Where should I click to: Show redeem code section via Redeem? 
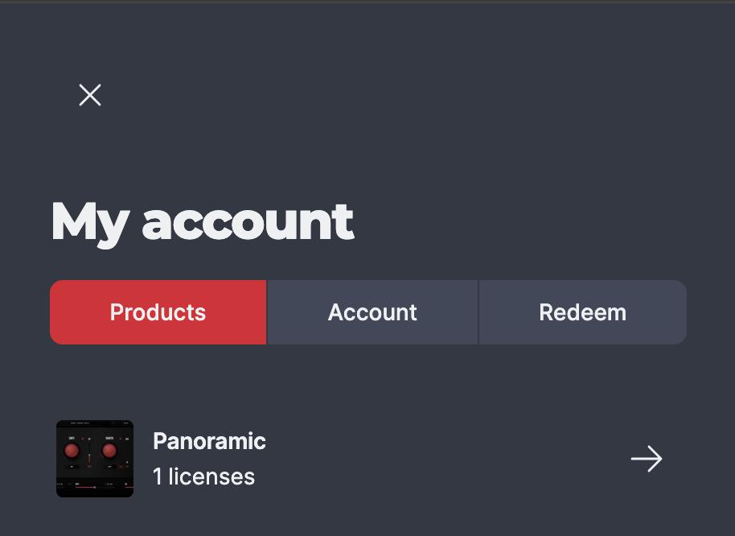click(x=583, y=312)
